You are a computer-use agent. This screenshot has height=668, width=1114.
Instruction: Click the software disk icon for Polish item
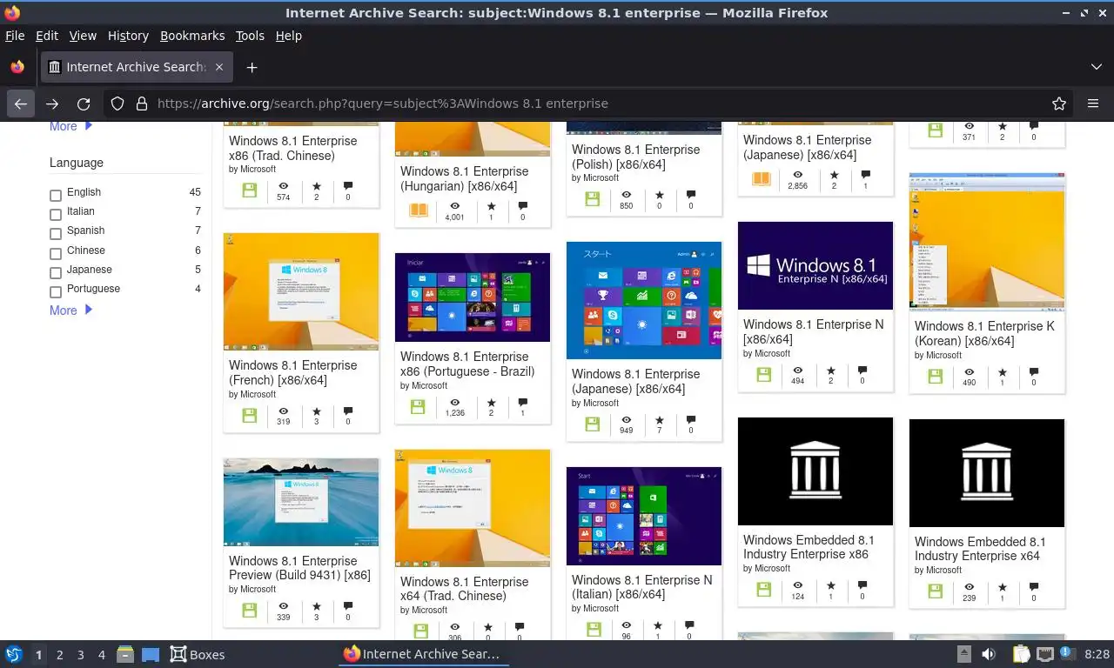(x=593, y=198)
